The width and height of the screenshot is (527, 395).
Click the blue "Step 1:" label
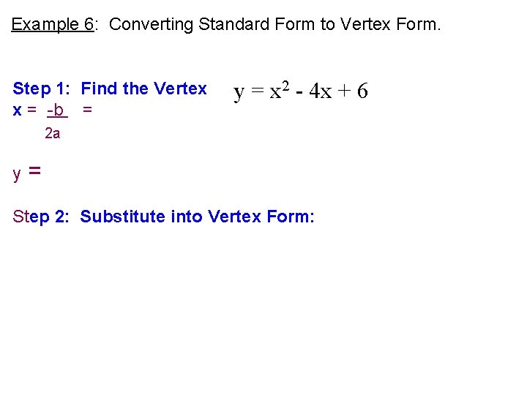[41, 89]
